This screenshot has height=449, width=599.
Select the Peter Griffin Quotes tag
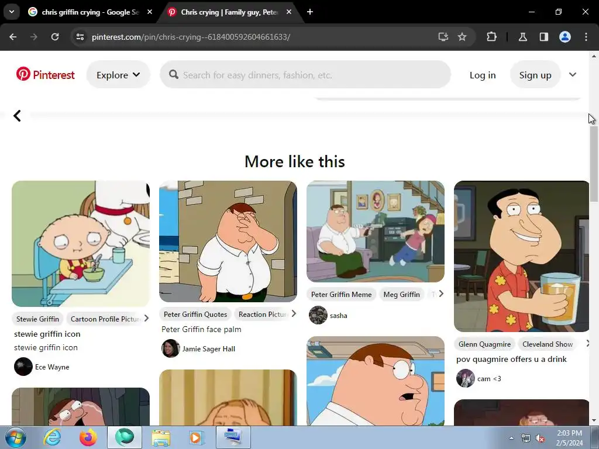click(x=195, y=314)
